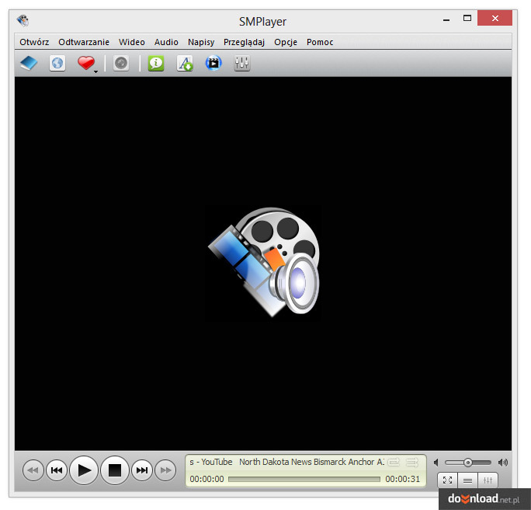Show the playlist with the list button
531x510 pixels.
(x=467, y=480)
